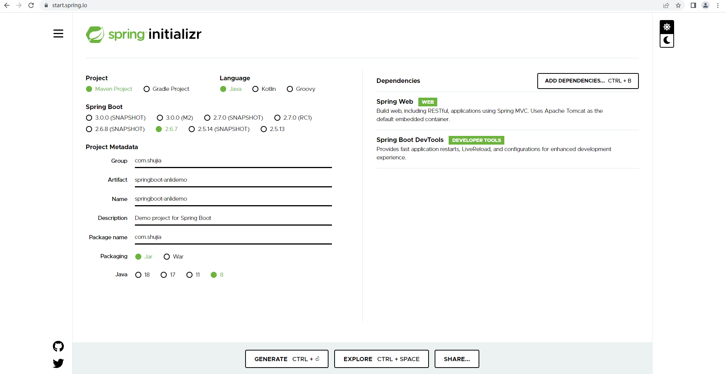Select Maven Project

click(109, 89)
